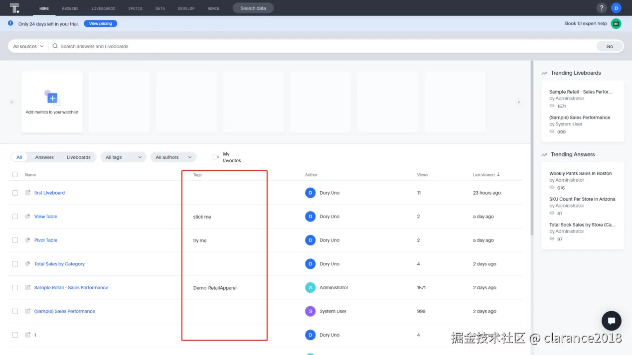Open the All authors dropdown
632x355 pixels.
point(173,157)
